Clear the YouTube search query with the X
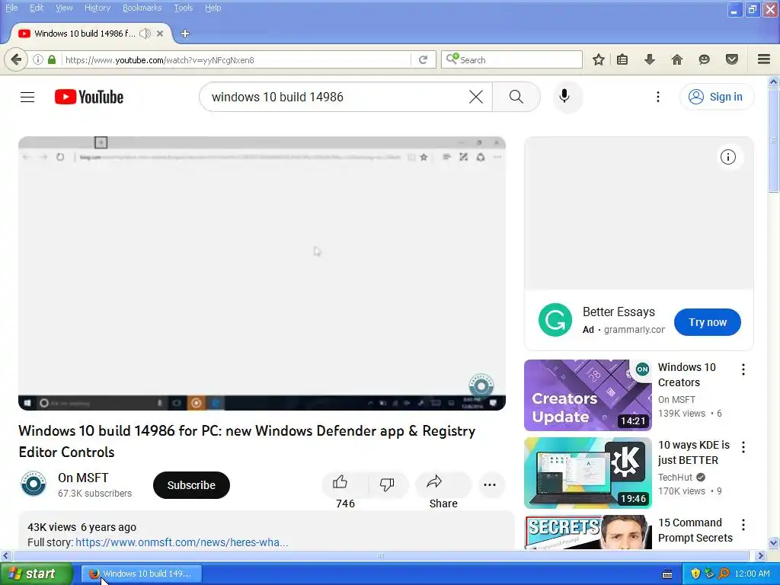 coord(476,97)
